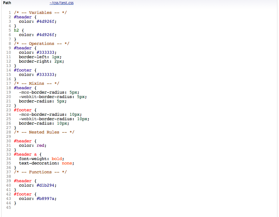This screenshot has width=279, height=217.
Task: Click line number 45
Action: [9, 208]
